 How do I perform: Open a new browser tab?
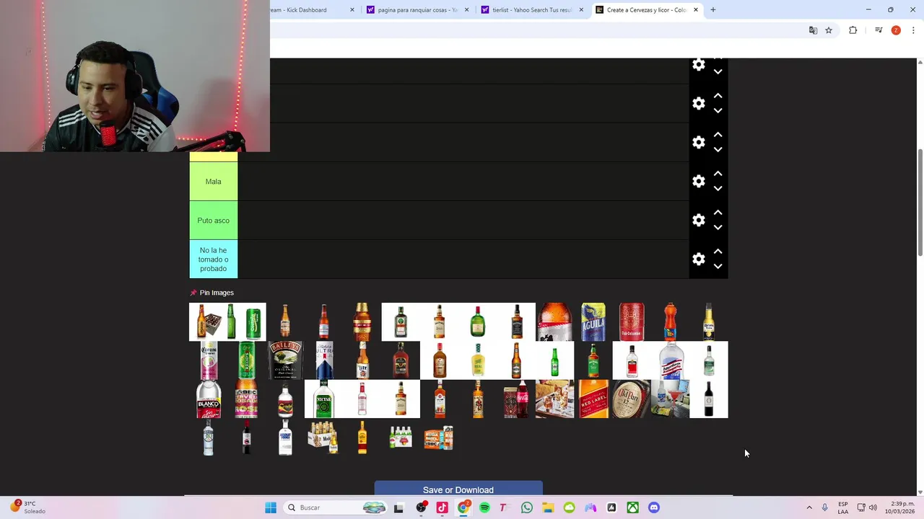pyautogui.click(x=713, y=10)
